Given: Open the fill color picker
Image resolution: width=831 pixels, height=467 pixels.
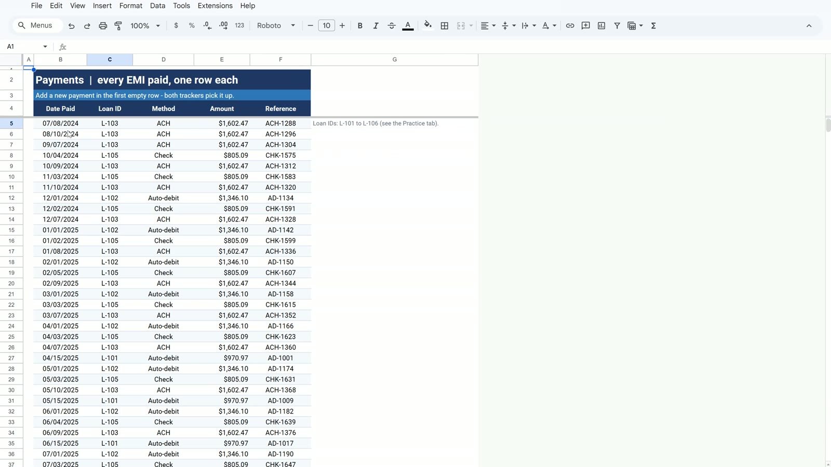Looking at the screenshot, I should (427, 25).
